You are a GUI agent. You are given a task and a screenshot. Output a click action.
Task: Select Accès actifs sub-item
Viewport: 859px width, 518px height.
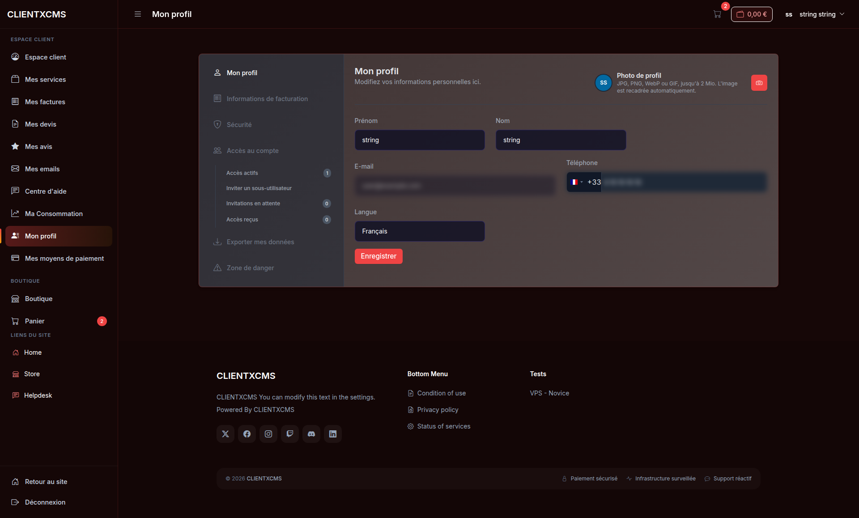click(278, 173)
